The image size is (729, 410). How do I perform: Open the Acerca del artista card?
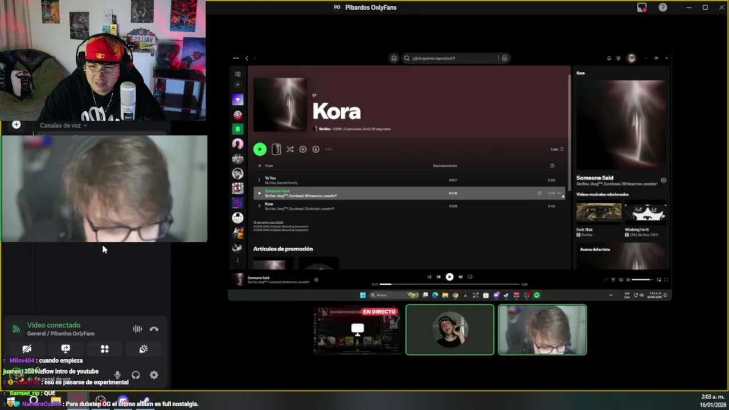pyautogui.click(x=621, y=257)
